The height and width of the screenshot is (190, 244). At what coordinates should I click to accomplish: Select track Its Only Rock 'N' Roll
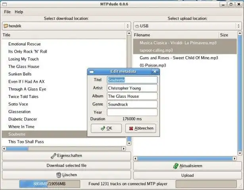28,51
